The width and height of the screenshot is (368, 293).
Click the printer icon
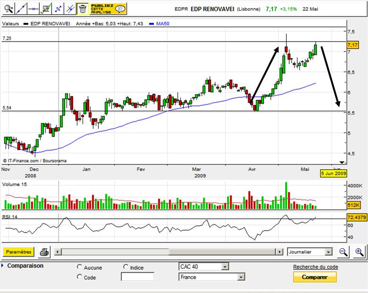pos(44,252)
